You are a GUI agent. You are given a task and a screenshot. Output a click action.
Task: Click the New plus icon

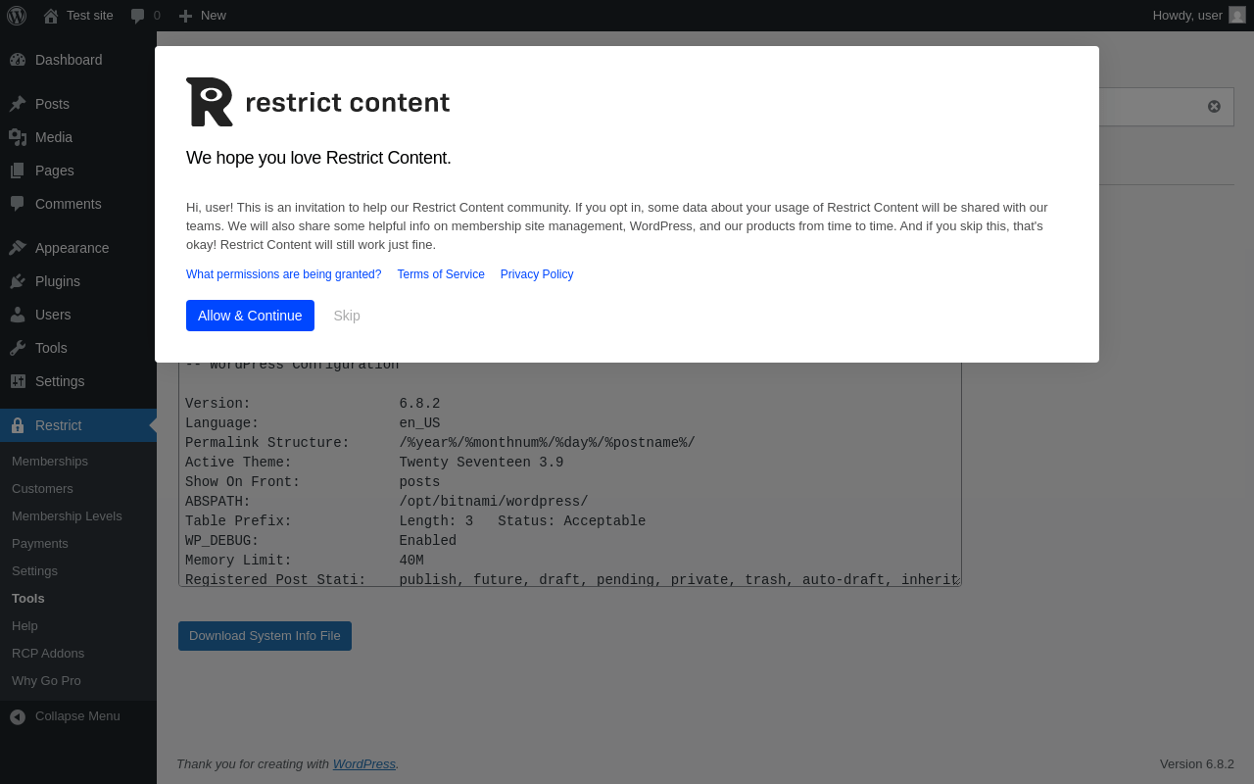[186, 16]
